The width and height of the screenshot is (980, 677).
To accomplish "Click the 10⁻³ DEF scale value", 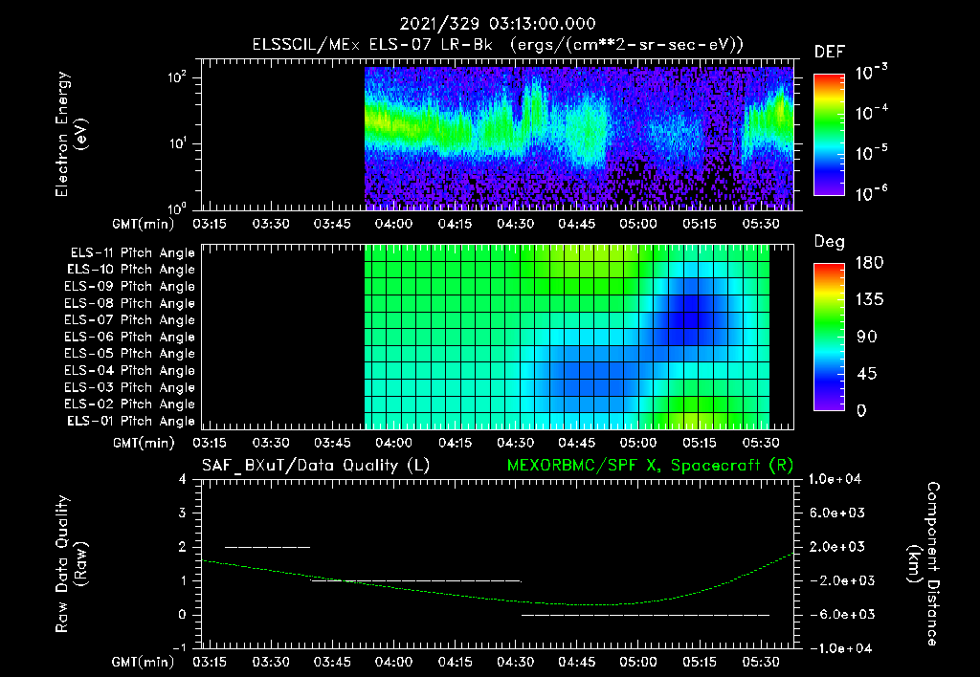I will pos(871,73).
